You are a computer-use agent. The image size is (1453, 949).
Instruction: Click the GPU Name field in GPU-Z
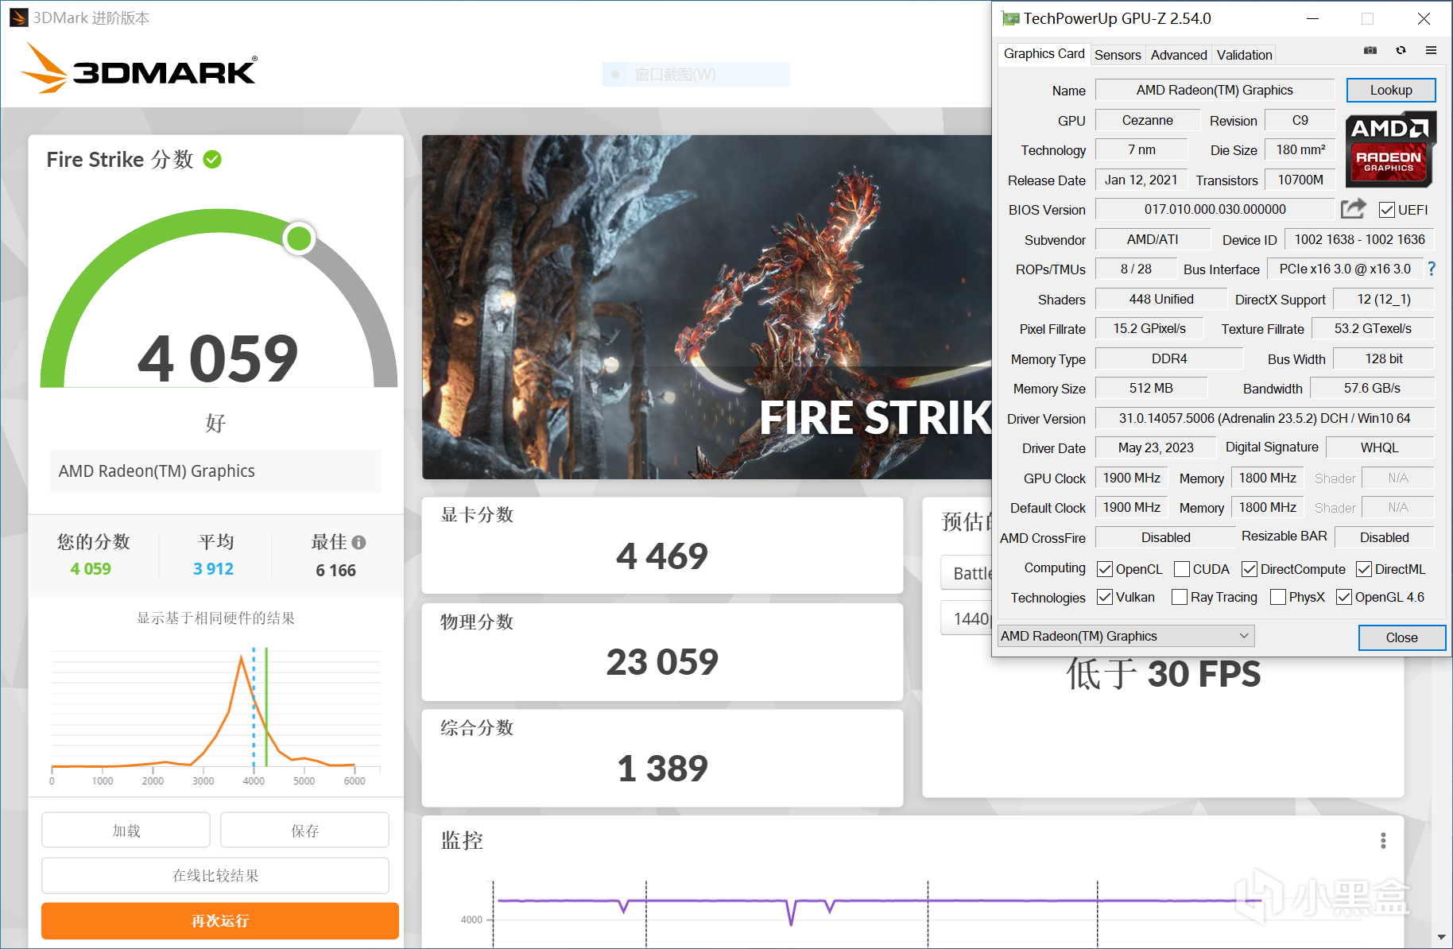pyautogui.click(x=1215, y=90)
